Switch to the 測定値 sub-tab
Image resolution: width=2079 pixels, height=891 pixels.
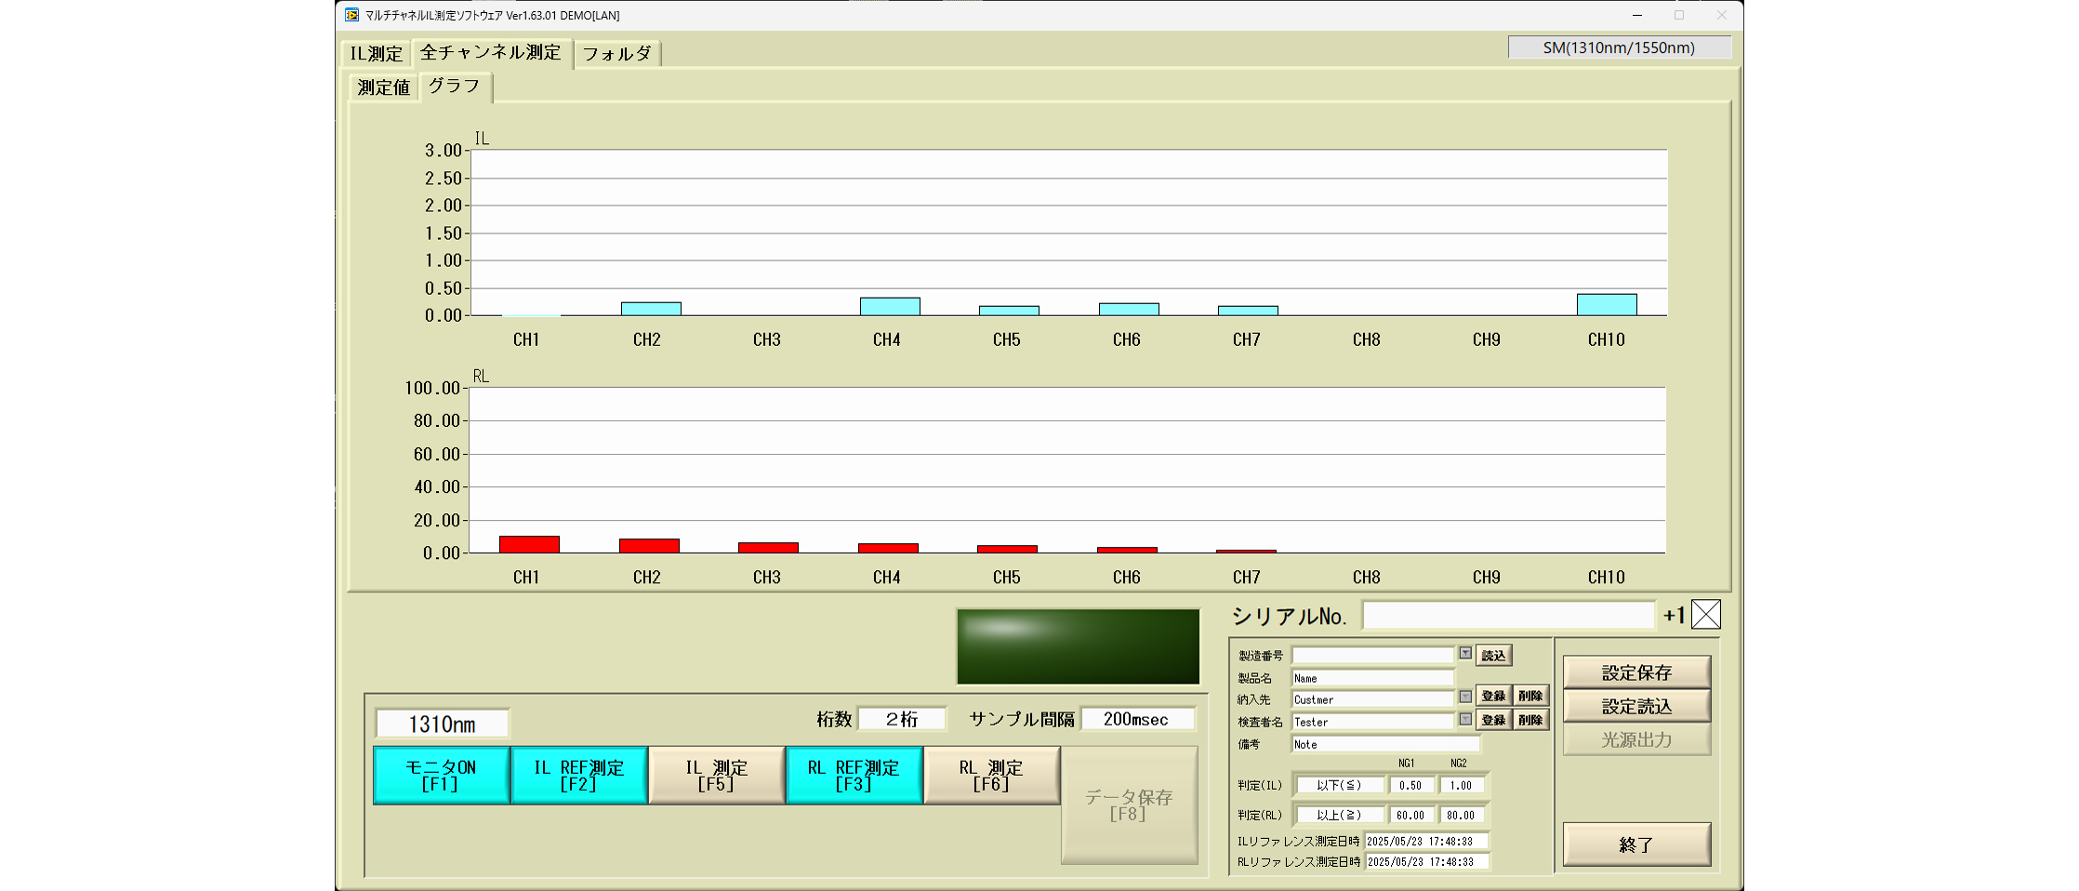pos(384,87)
